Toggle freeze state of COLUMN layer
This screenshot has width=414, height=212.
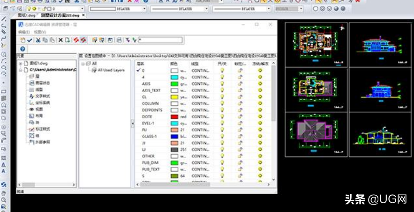260,103
